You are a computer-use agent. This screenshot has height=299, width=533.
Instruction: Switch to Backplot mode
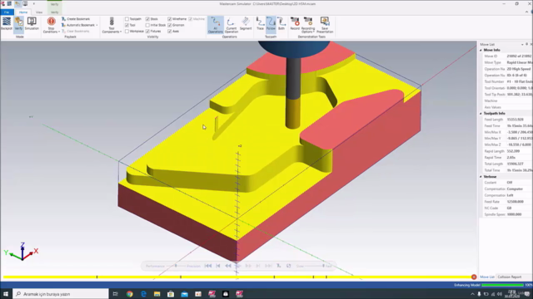coord(6,24)
